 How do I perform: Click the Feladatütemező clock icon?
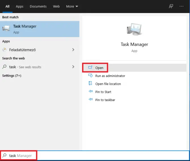4,50
